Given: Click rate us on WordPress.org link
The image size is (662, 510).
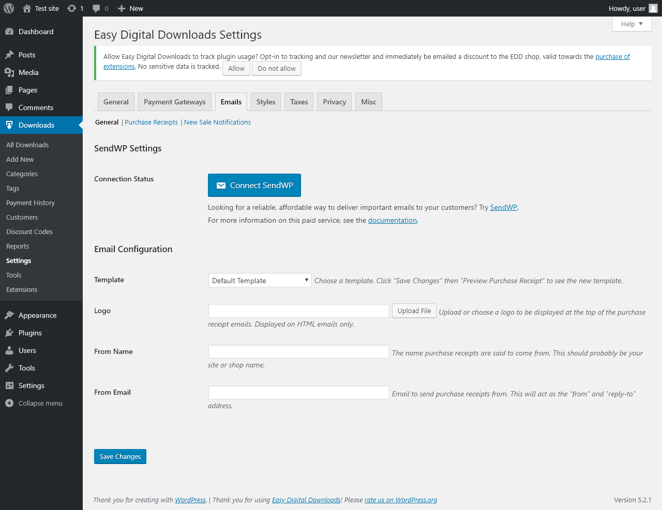Looking at the screenshot, I should [401, 500].
